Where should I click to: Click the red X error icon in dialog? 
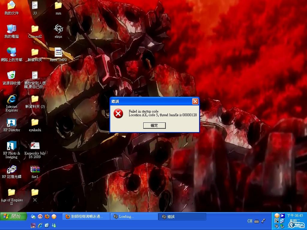click(118, 114)
